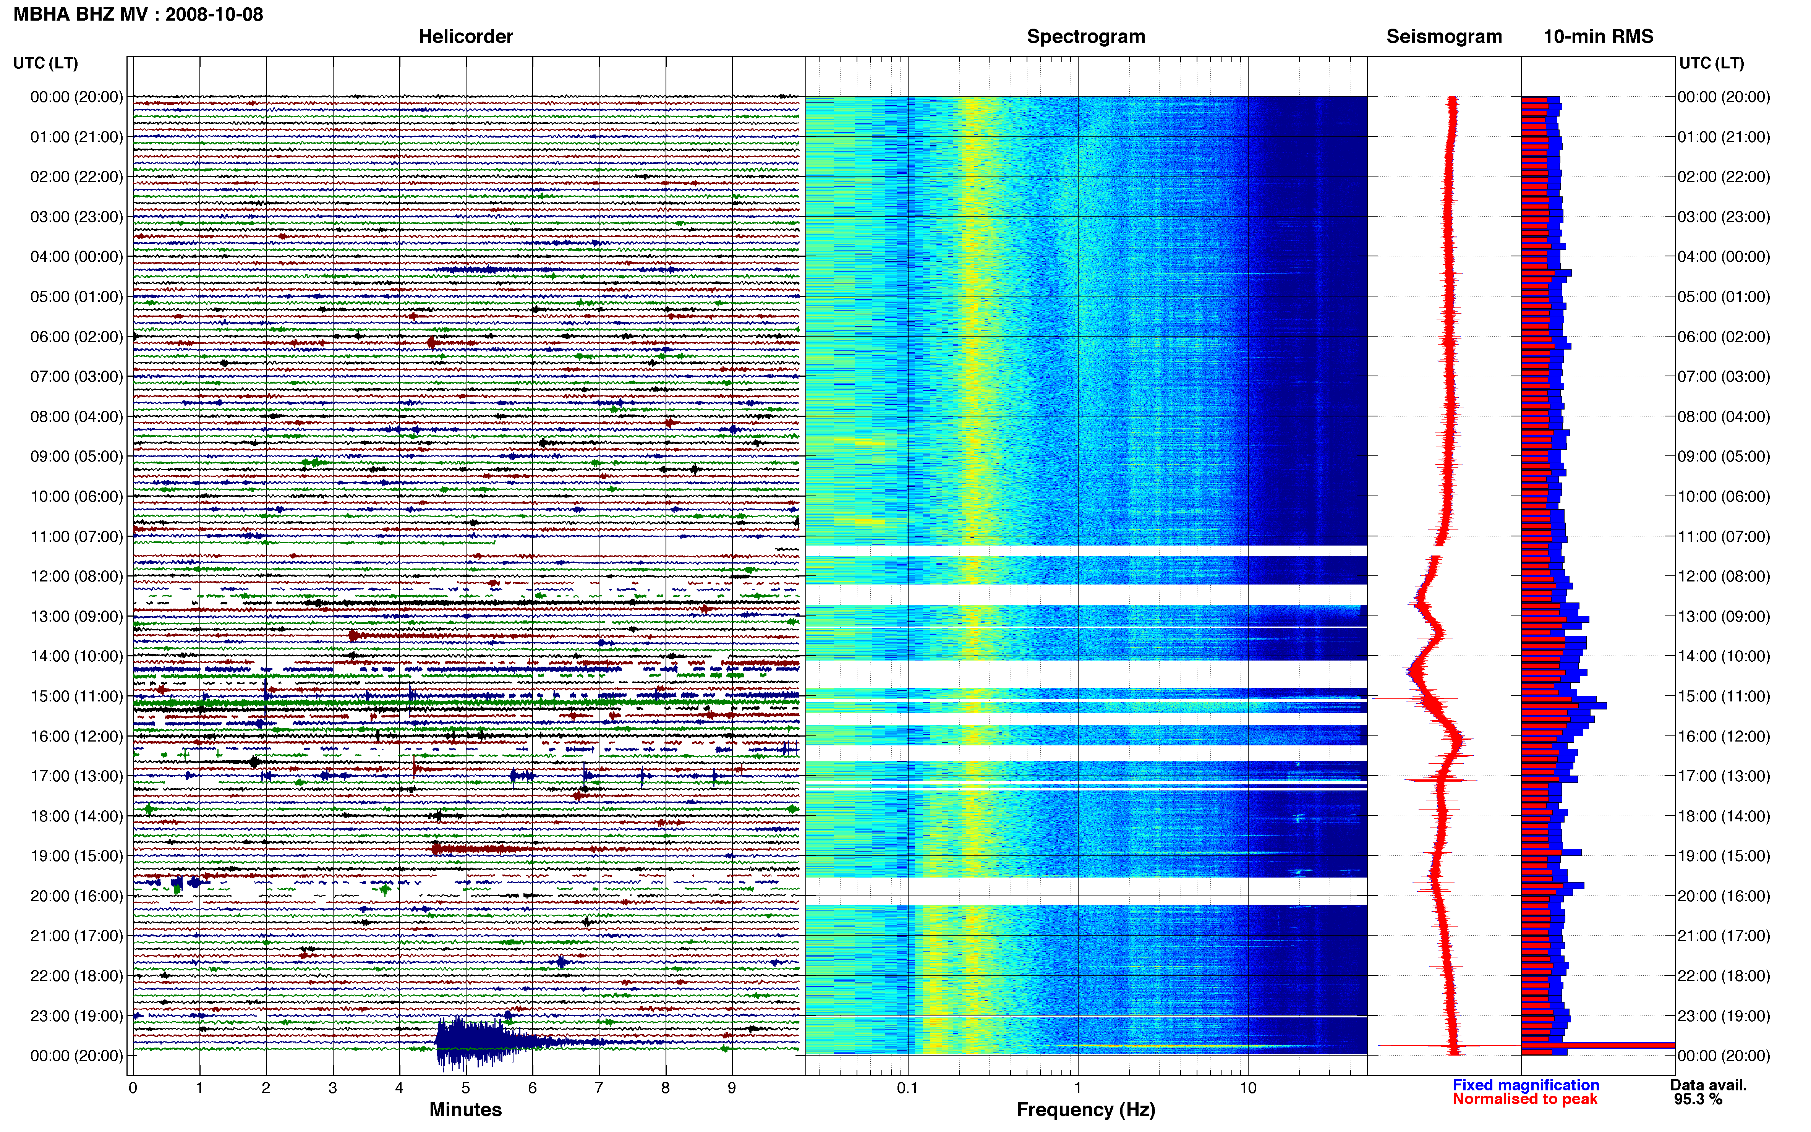1811x1132 pixels.
Task: Click "11:00 (07:00)" on the right time axis
Action: tap(1724, 537)
